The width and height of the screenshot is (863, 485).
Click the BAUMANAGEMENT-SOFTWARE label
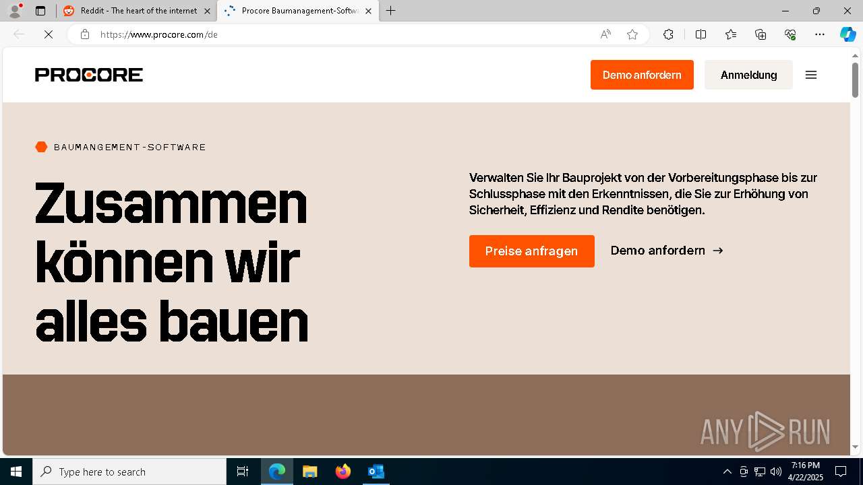[129, 147]
